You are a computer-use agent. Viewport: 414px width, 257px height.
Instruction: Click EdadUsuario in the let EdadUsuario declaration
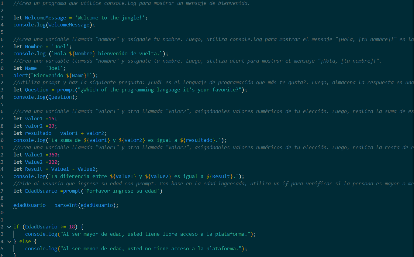(x=41, y=191)
